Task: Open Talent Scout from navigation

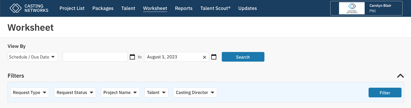Action: 215,8
